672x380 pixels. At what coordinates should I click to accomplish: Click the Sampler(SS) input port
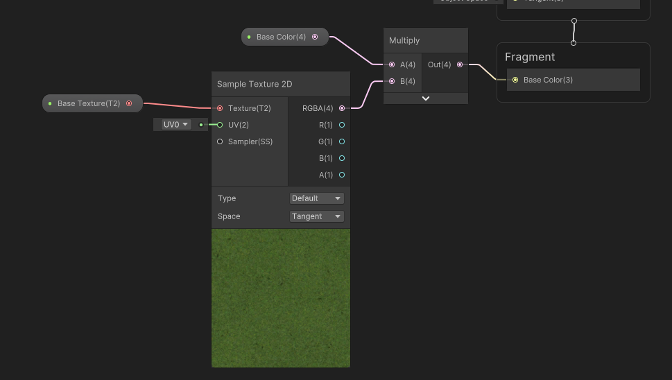[x=220, y=141]
